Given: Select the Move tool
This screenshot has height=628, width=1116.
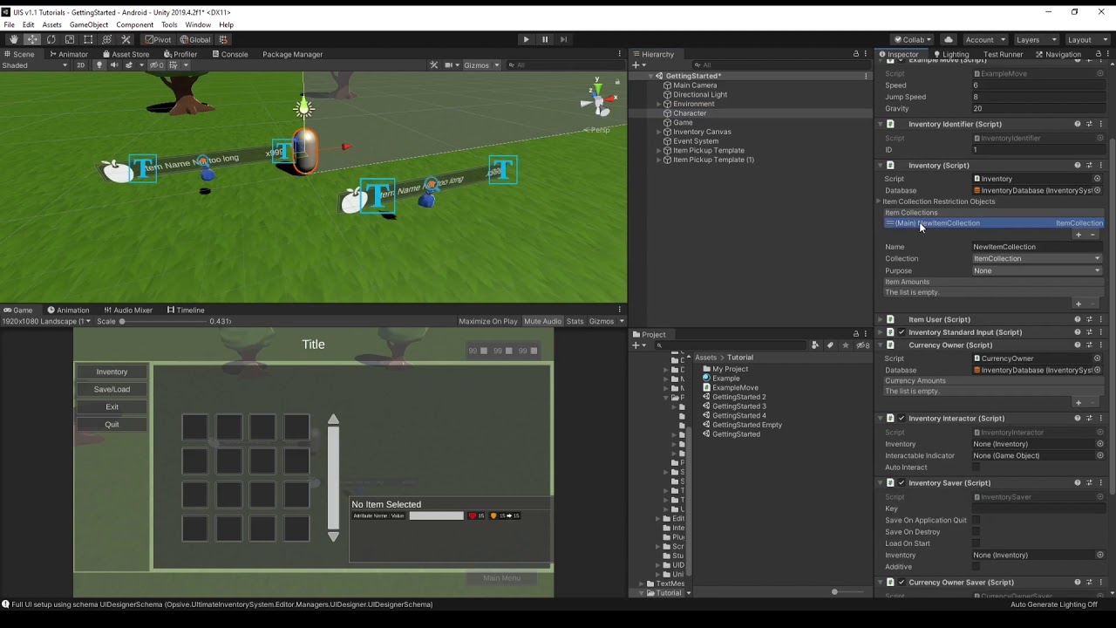Looking at the screenshot, I should 32,39.
